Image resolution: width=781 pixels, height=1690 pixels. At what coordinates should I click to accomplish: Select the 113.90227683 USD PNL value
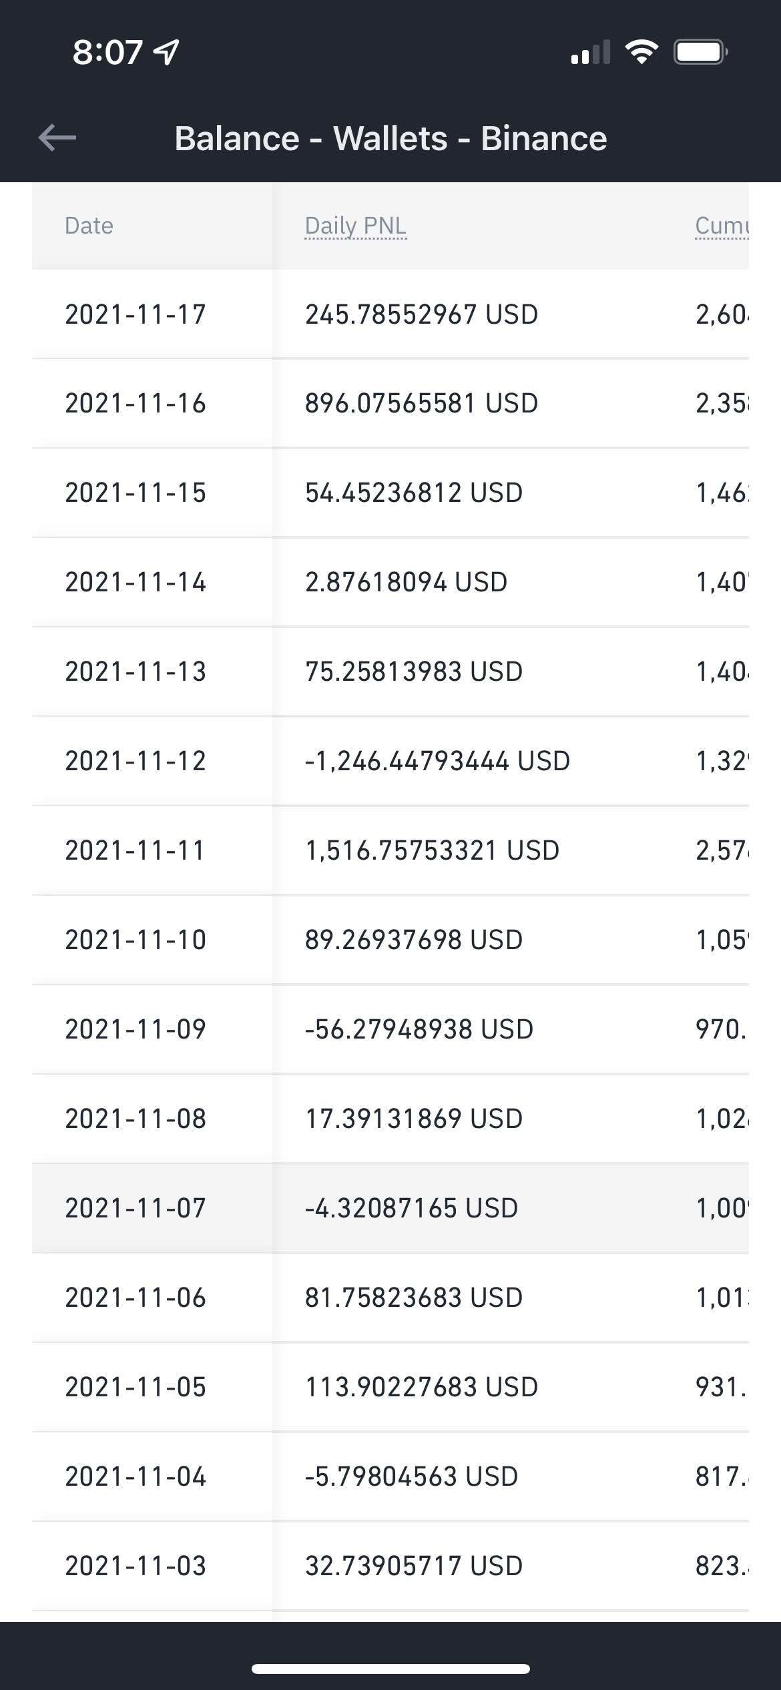(421, 1387)
